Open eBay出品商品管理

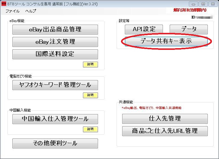[x=55, y=30]
